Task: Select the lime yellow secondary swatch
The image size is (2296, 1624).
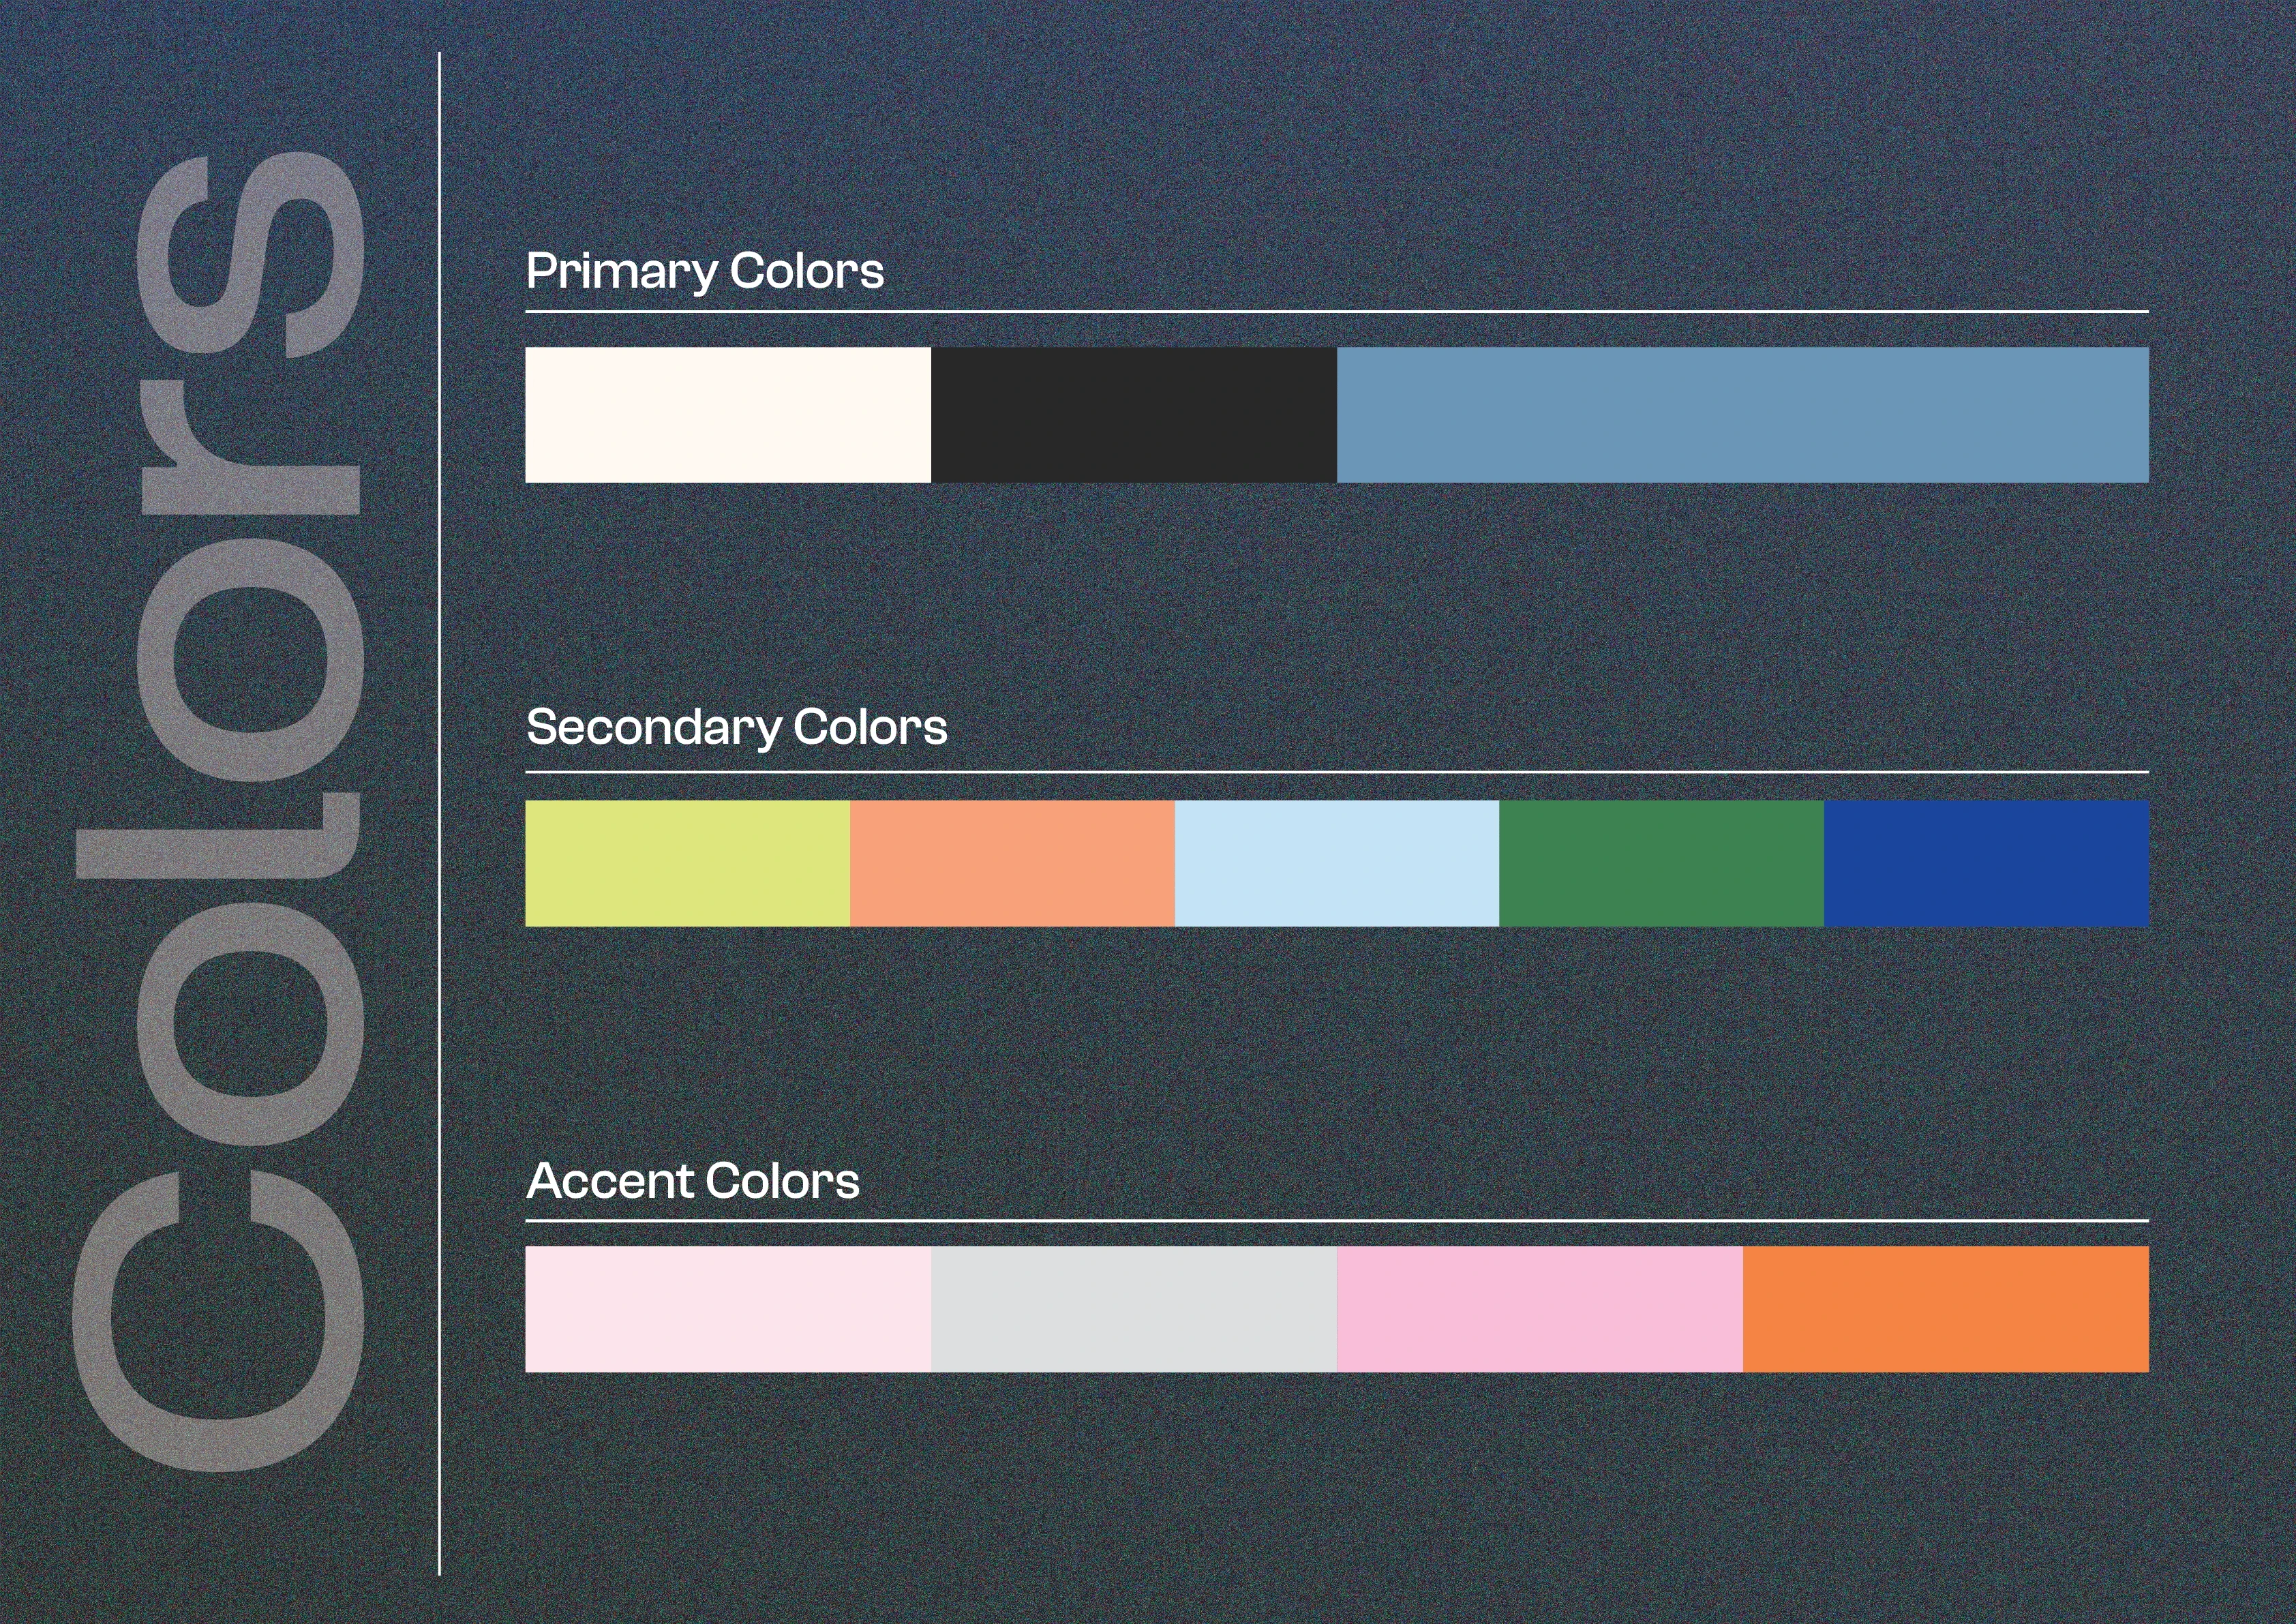Action: click(687, 863)
